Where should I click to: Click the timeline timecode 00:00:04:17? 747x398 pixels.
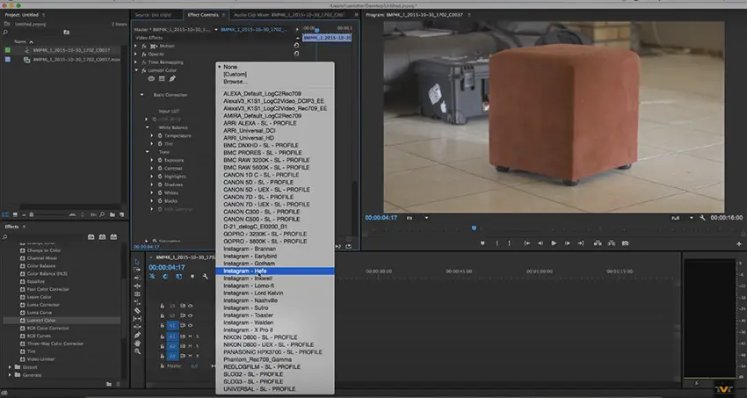167,268
